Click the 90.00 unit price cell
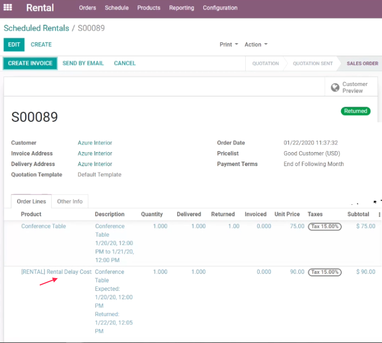 297,272
